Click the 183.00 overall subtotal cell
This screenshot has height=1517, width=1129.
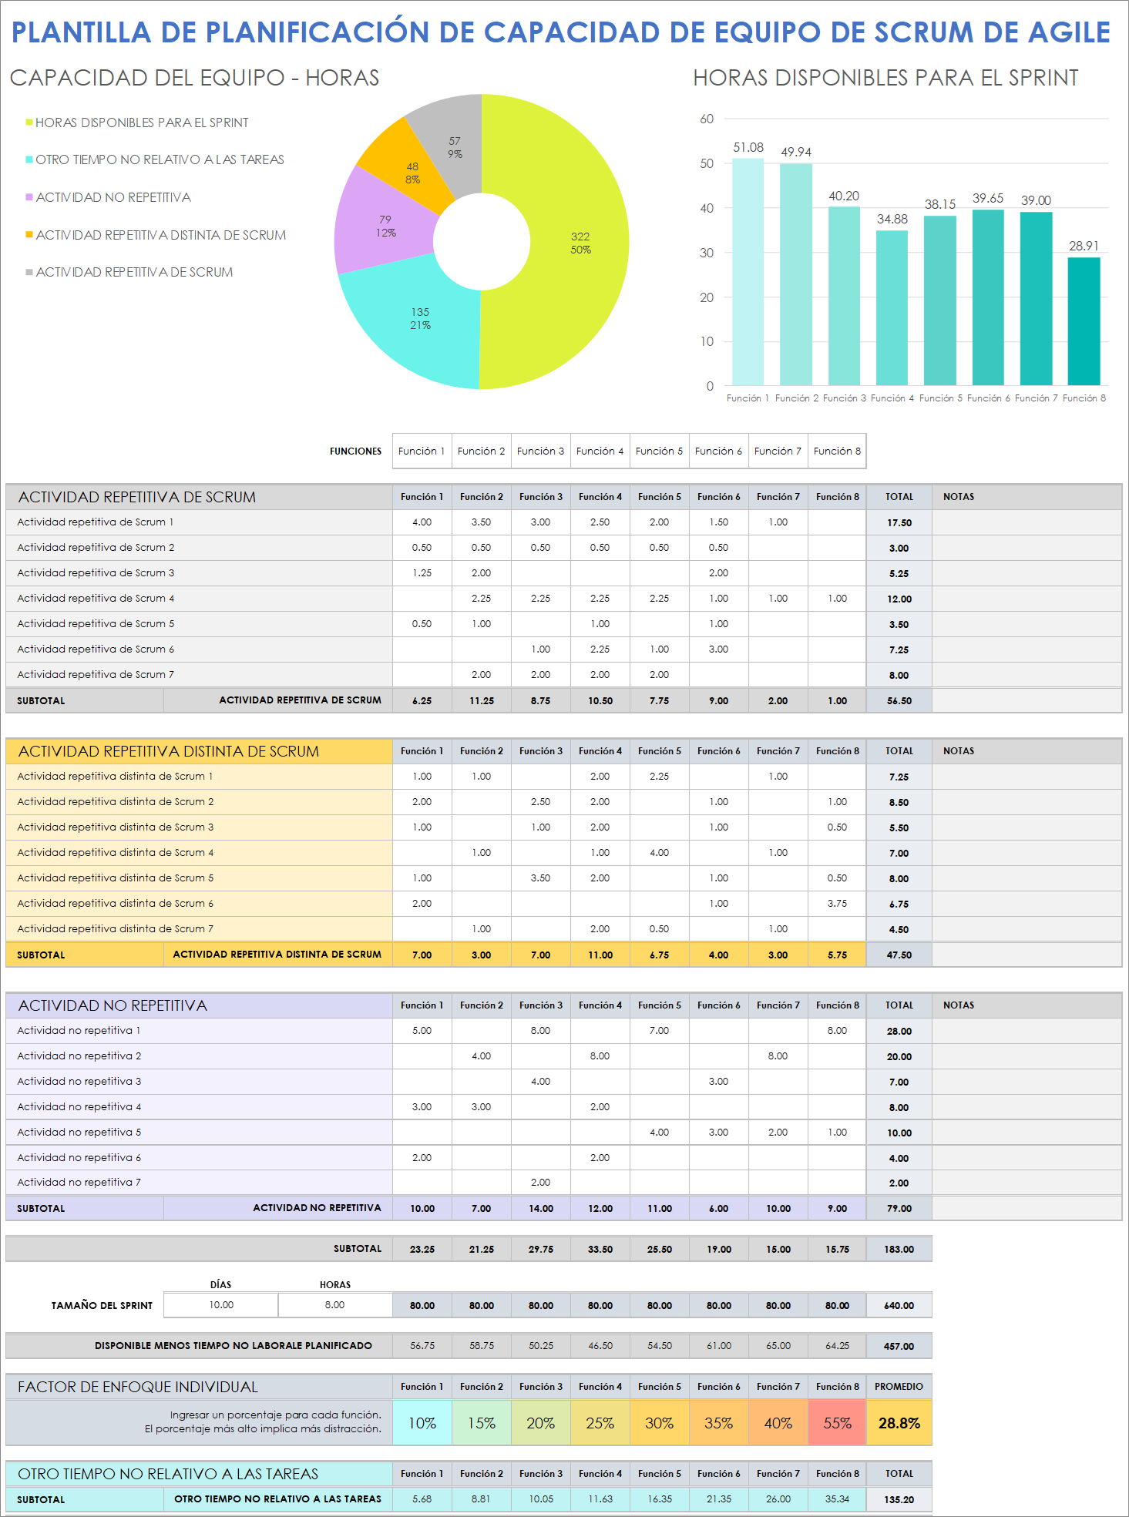[899, 1249]
